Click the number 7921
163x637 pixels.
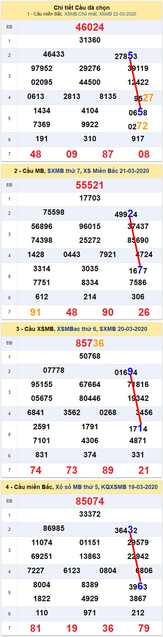click(x=108, y=254)
